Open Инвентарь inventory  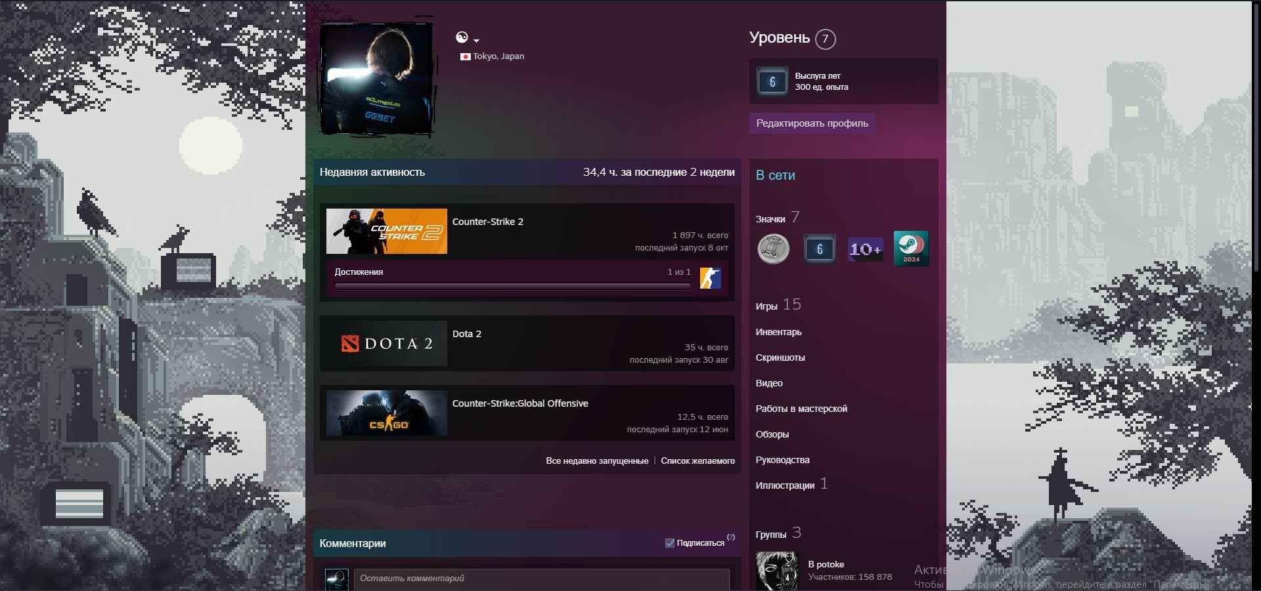coord(778,332)
